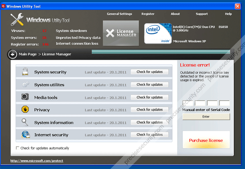Click Manual enter of Serial Code label

coord(206,110)
